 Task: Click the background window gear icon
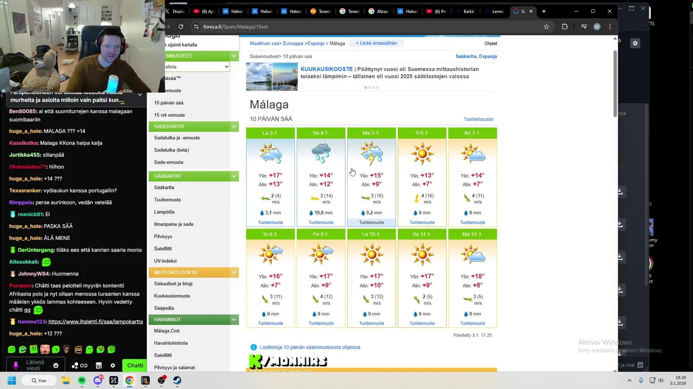636,43
